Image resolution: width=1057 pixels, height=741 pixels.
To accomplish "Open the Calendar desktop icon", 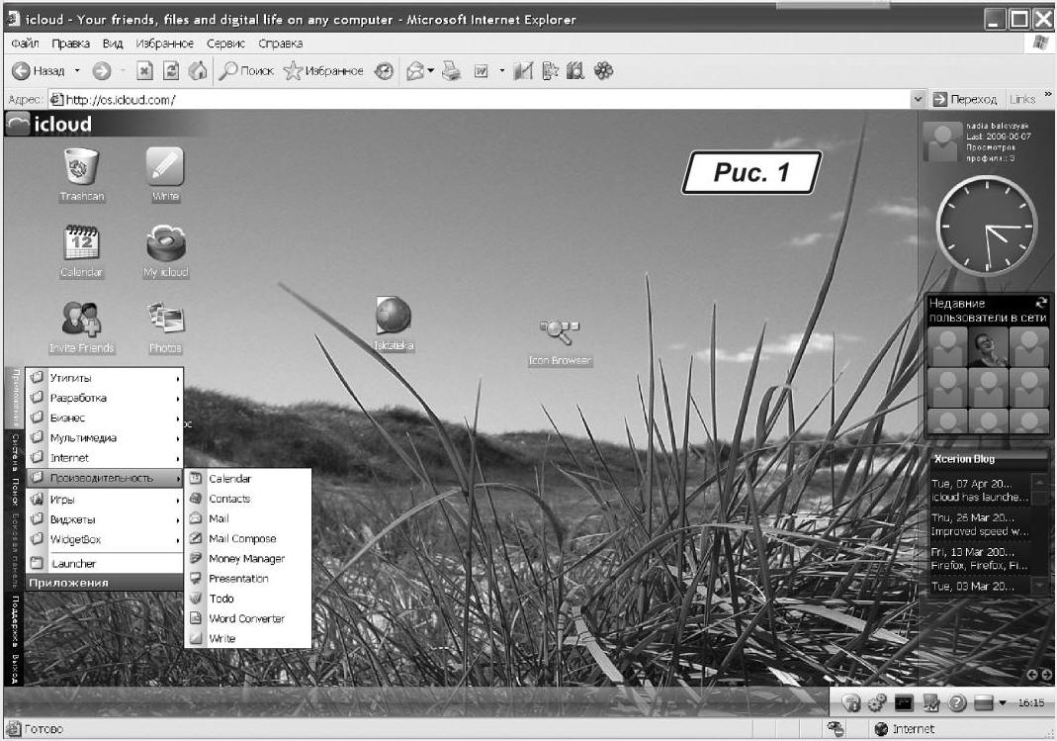I will [x=80, y=243].
